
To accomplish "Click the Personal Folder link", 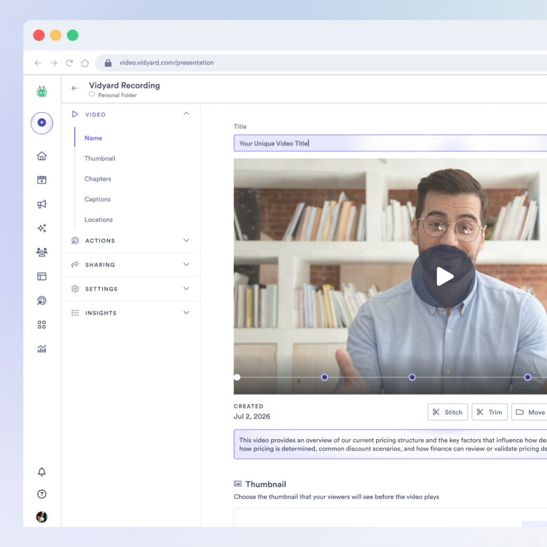I will tap(118, 95).
